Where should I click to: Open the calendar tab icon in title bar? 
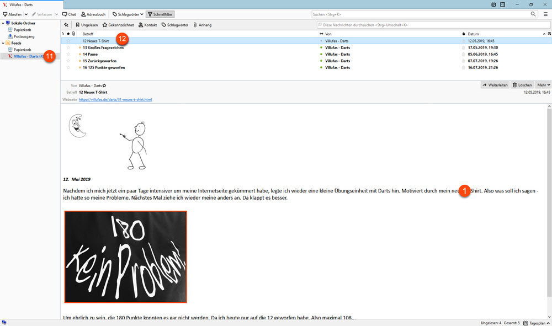pyautogui.click(x=493, y=4)
